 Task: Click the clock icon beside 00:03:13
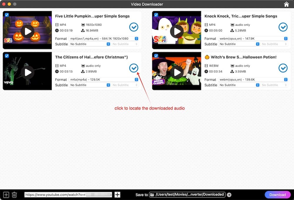pos(57,71)
